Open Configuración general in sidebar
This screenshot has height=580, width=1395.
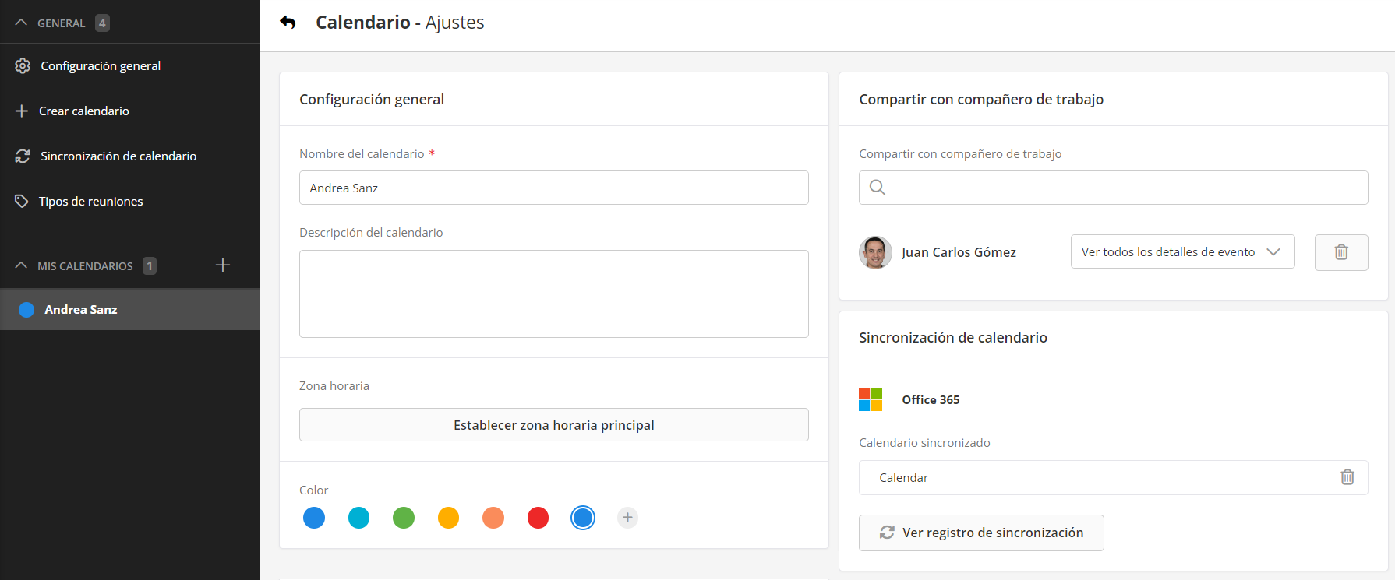[101, 66]
